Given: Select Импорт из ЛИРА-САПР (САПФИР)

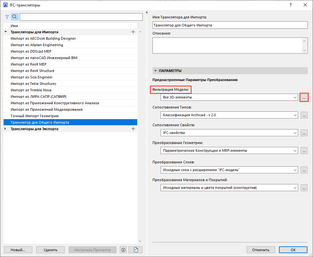Looking at the screenshot, I should point(70,97).
